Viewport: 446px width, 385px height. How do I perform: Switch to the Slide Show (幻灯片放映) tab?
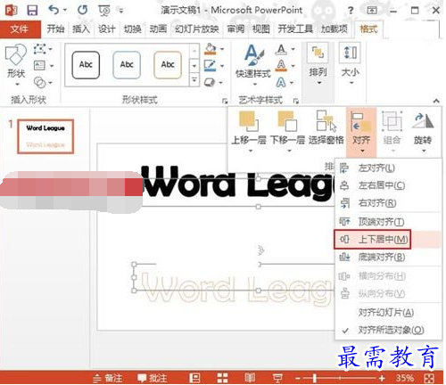197,29
